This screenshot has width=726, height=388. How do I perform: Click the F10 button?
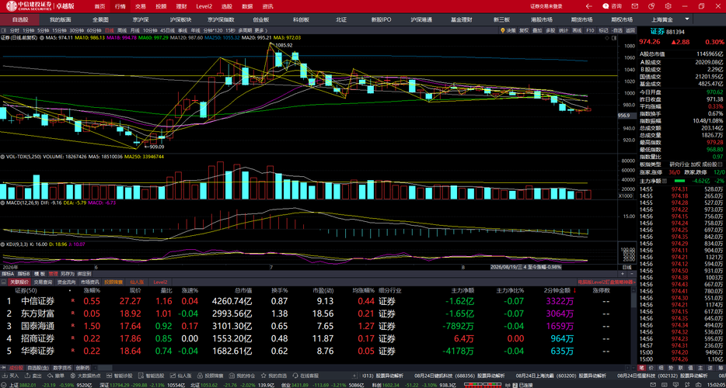590,30
